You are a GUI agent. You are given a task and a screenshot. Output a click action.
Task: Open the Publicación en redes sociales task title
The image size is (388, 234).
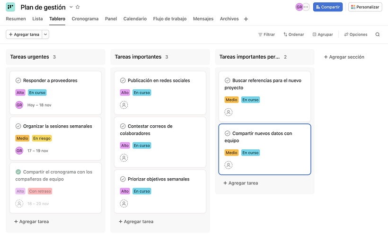(159, 80)
